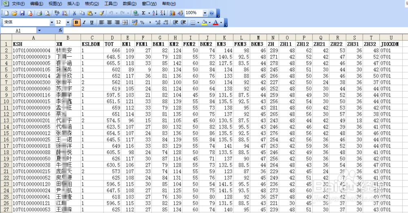Click the Name Box showing A1
408x213 pixels.
(18, 31)
